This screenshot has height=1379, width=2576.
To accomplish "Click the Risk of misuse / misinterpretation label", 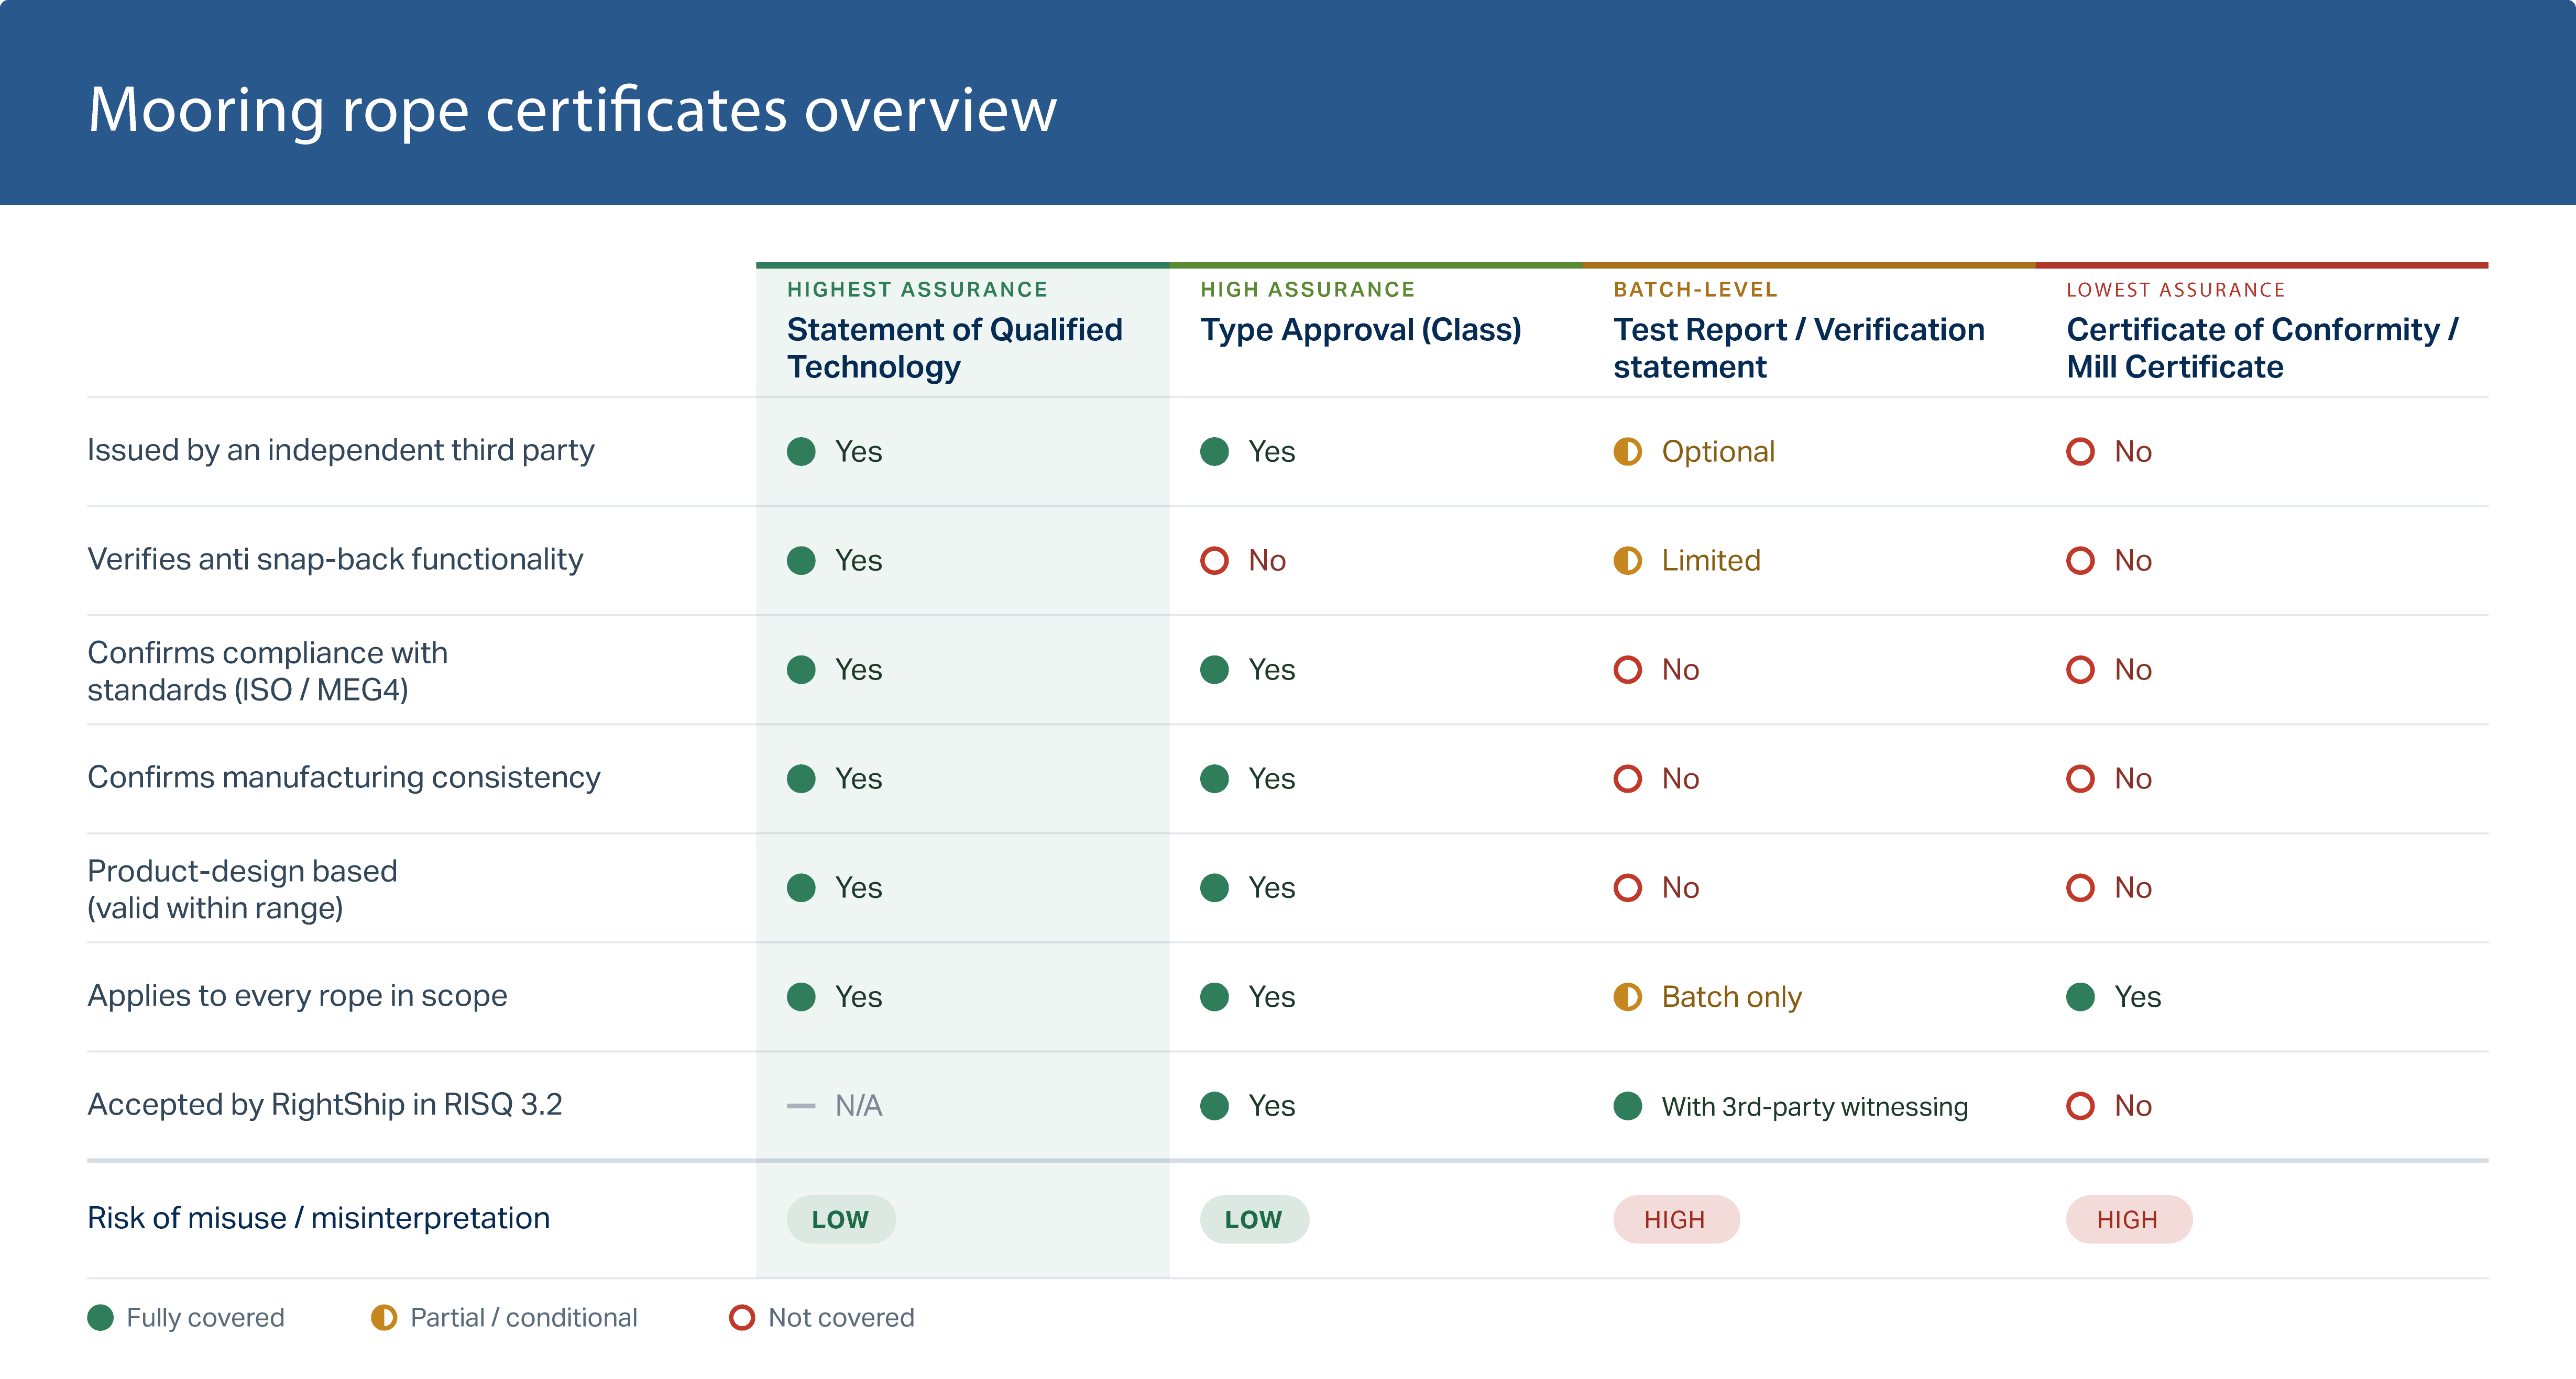I will (318, 1218).
